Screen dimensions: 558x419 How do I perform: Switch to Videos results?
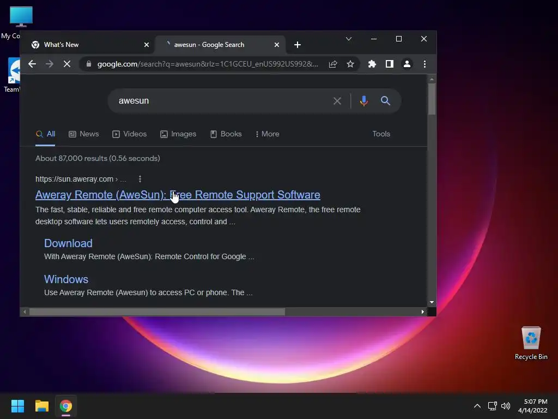pyautogui.click(x=129, y=134)
